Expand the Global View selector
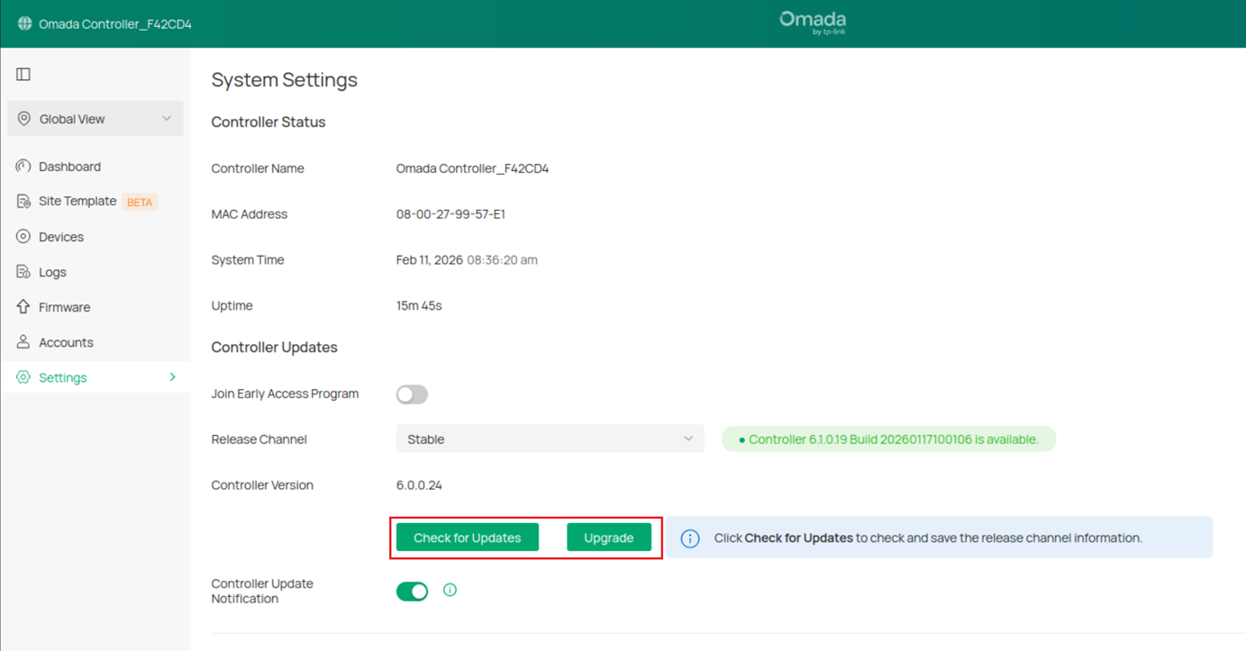1246x651 pixels. [x=95, y=119]
